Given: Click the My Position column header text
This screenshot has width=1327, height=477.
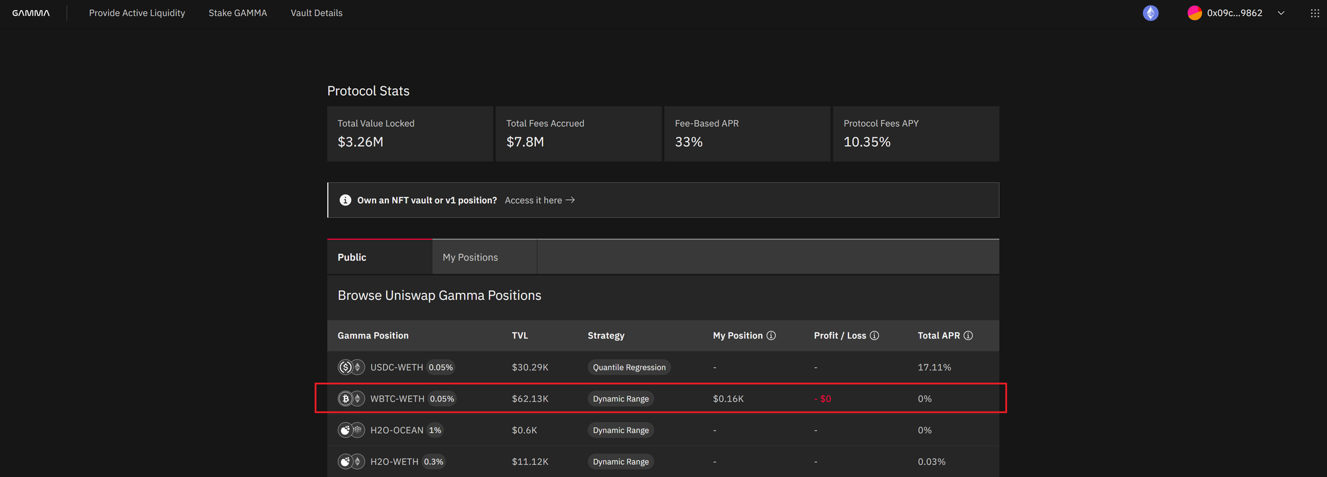Looking at the screenshot, I should click(738, 336).
